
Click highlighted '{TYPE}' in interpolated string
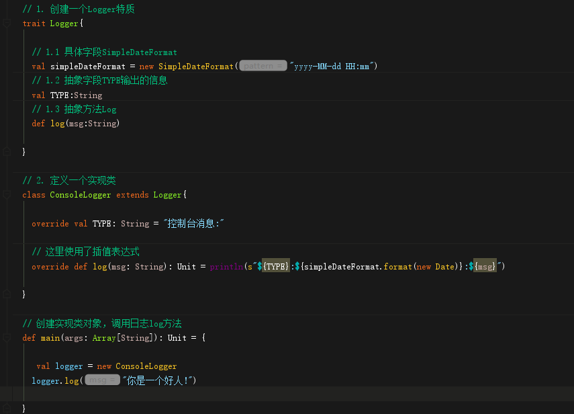276,266
